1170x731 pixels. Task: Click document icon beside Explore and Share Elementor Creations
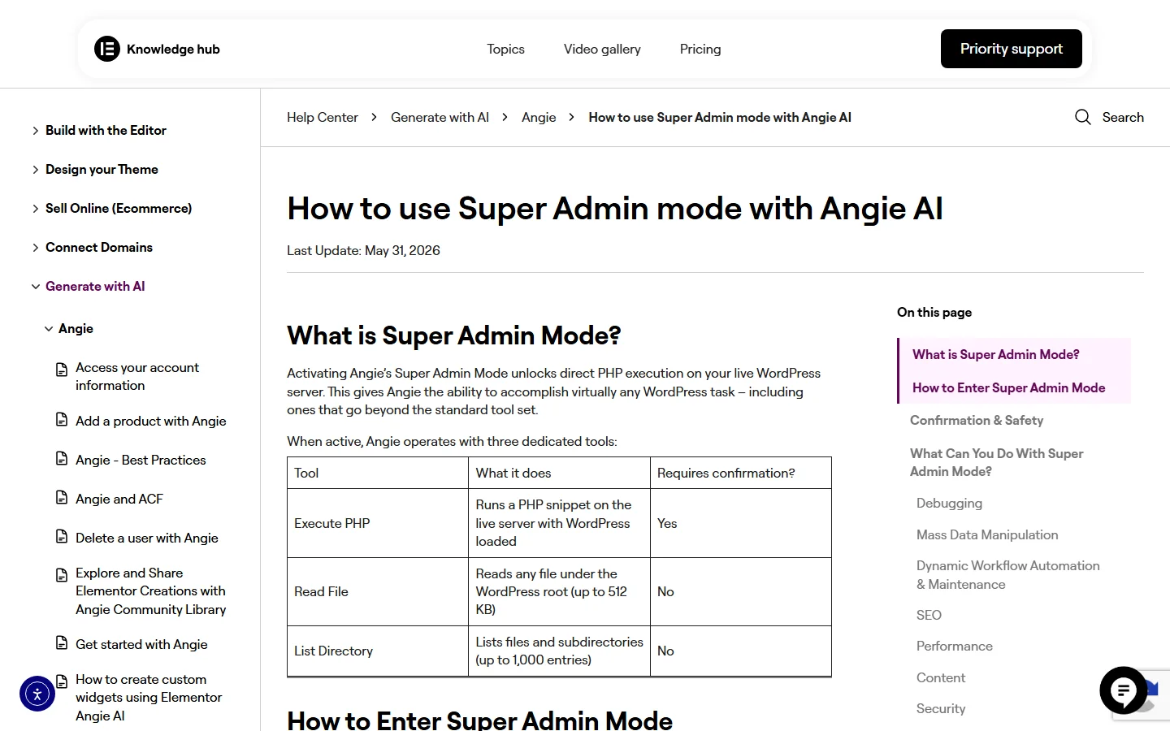click(62, 575)
